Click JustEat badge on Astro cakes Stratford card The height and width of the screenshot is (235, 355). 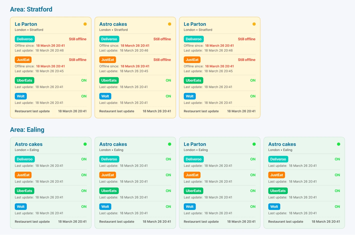pos(108,60)
